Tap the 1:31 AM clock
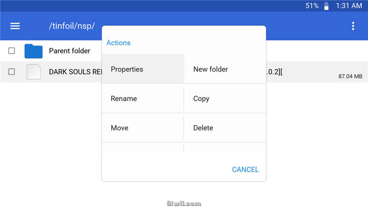The width and height of the screenshot is (368, 207). [349, 6]
